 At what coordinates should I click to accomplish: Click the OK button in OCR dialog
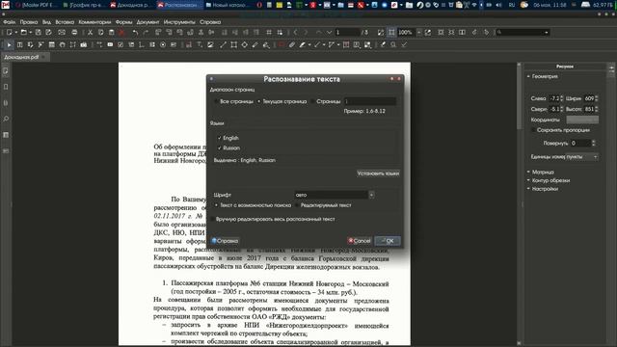pos(388,241)
